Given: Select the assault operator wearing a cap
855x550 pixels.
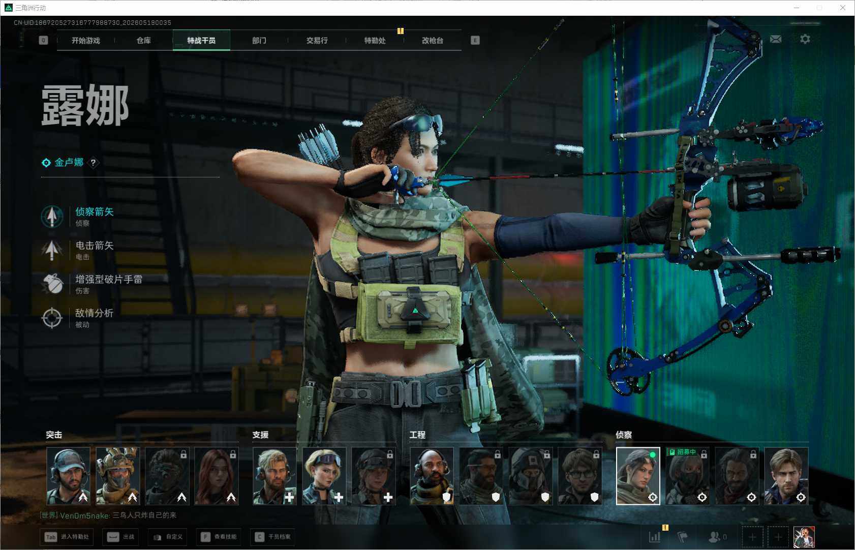Looking at the screenshot, I should [x=69, y=476].
